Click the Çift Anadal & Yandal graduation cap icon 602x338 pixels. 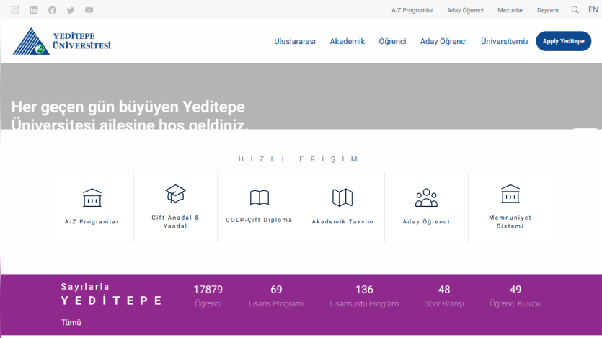tap(175, 193)
